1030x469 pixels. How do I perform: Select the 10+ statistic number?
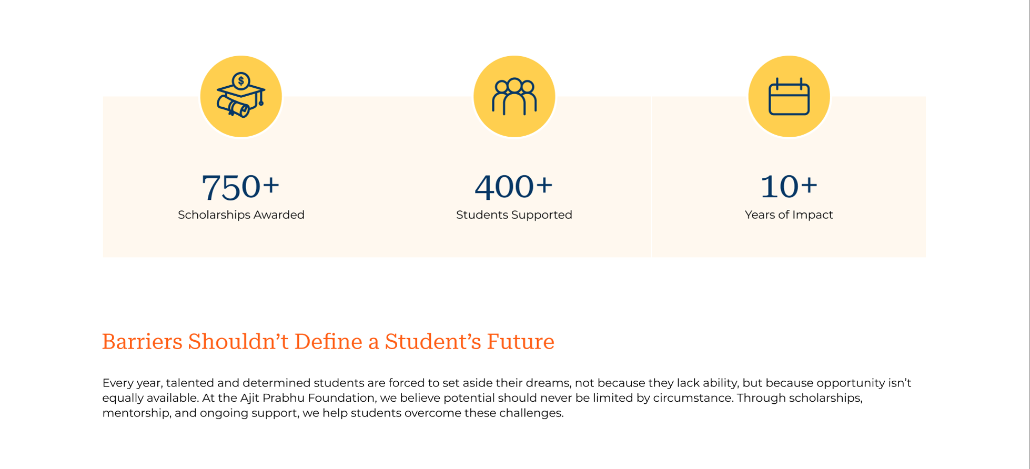(789, 186)
